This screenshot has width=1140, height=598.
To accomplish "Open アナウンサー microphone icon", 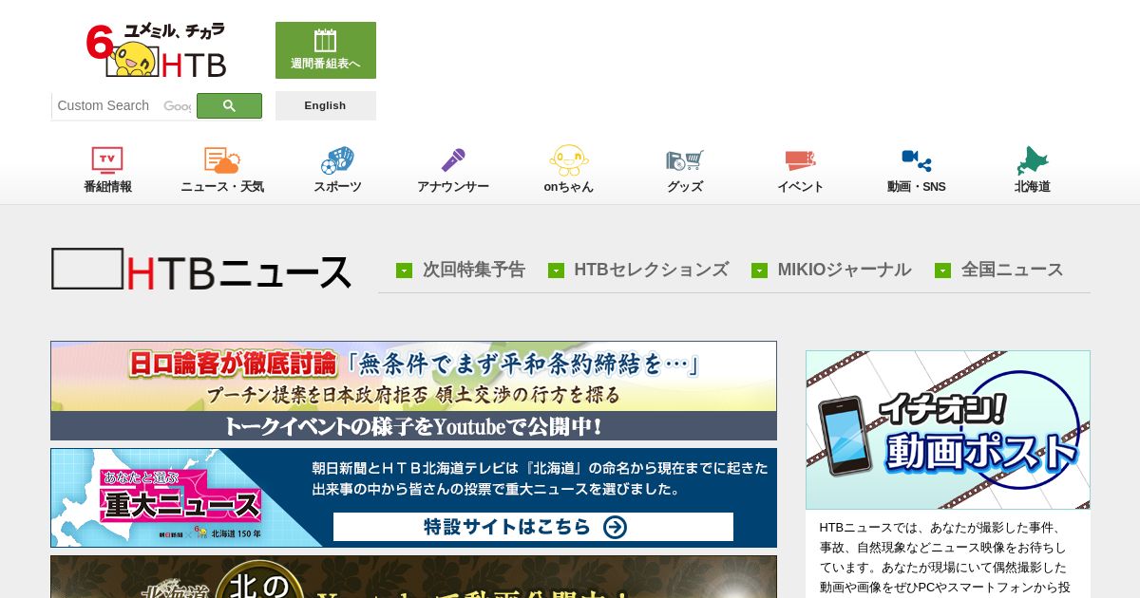I will tap(453, 159).
